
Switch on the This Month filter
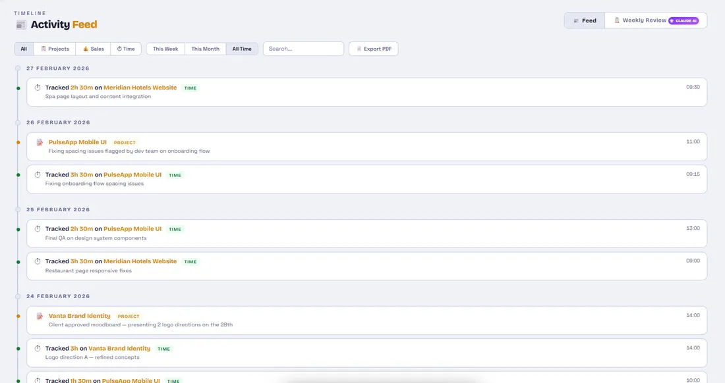pos(204,48)
